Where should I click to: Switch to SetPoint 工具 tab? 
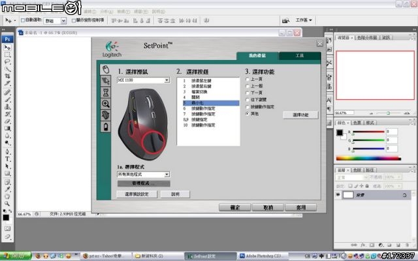pyautogui.click(x=300, y=55)
